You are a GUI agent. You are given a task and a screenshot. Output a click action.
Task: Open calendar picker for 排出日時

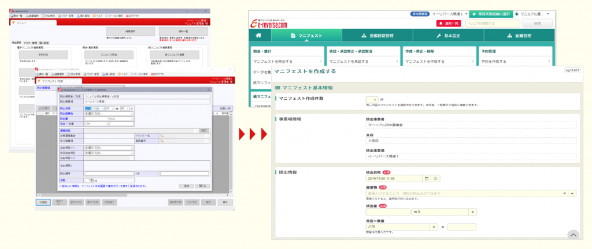tap(427, 179)
